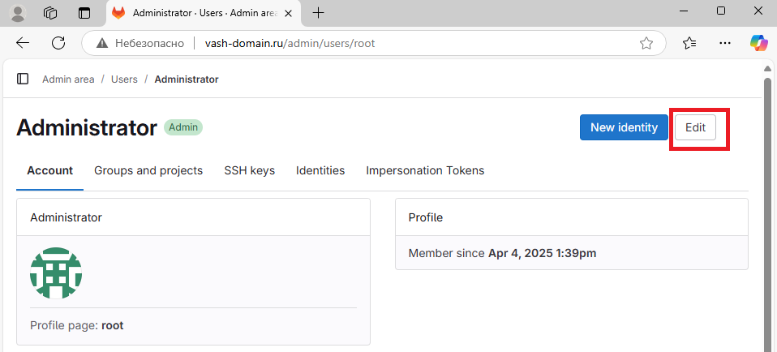Open the workspaces icon in title bar
Viewport: 777px width, 352px height.
pyautogui.click(x=50, y=13)
